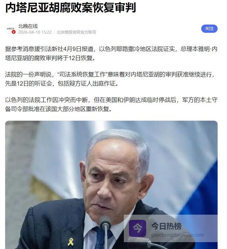Click the 北京晚报官网官方账号 account description
Viewport: 227px width, 249px height.
pos(76,32)
